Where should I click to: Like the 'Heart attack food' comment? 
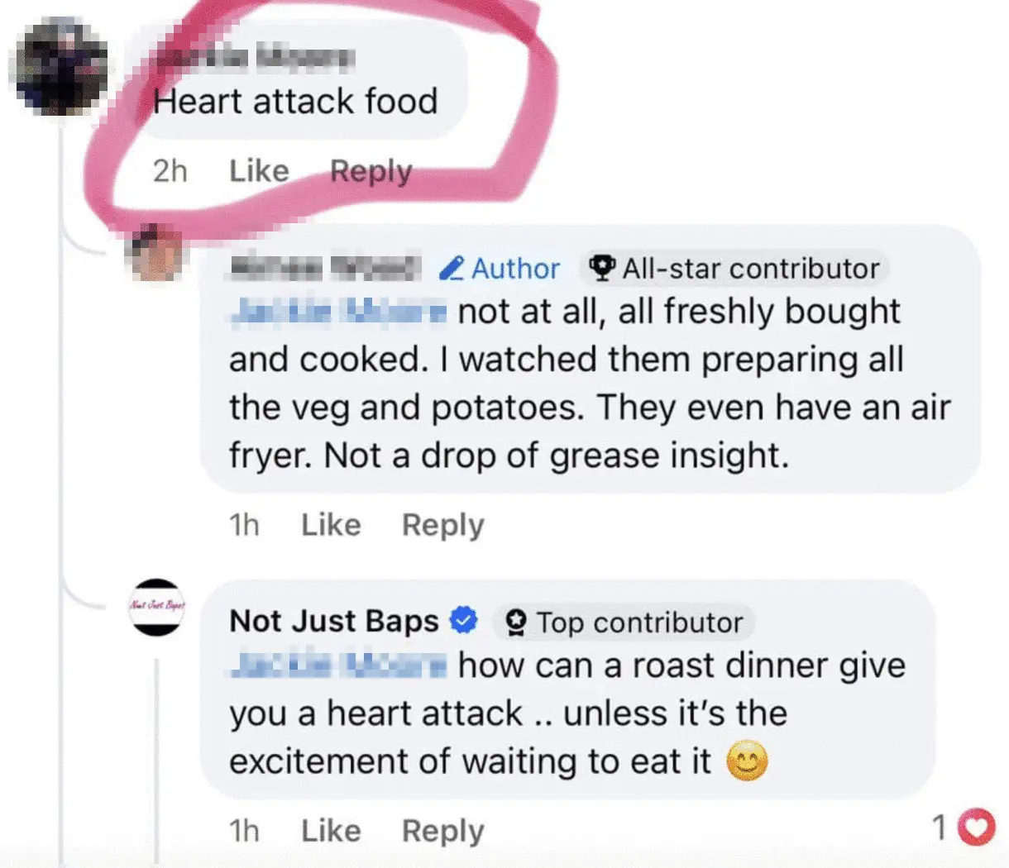[257, 171]
